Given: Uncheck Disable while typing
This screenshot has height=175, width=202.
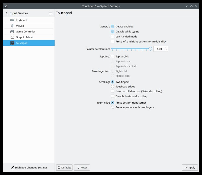Looking at the screenshot, I should (112, 31).
